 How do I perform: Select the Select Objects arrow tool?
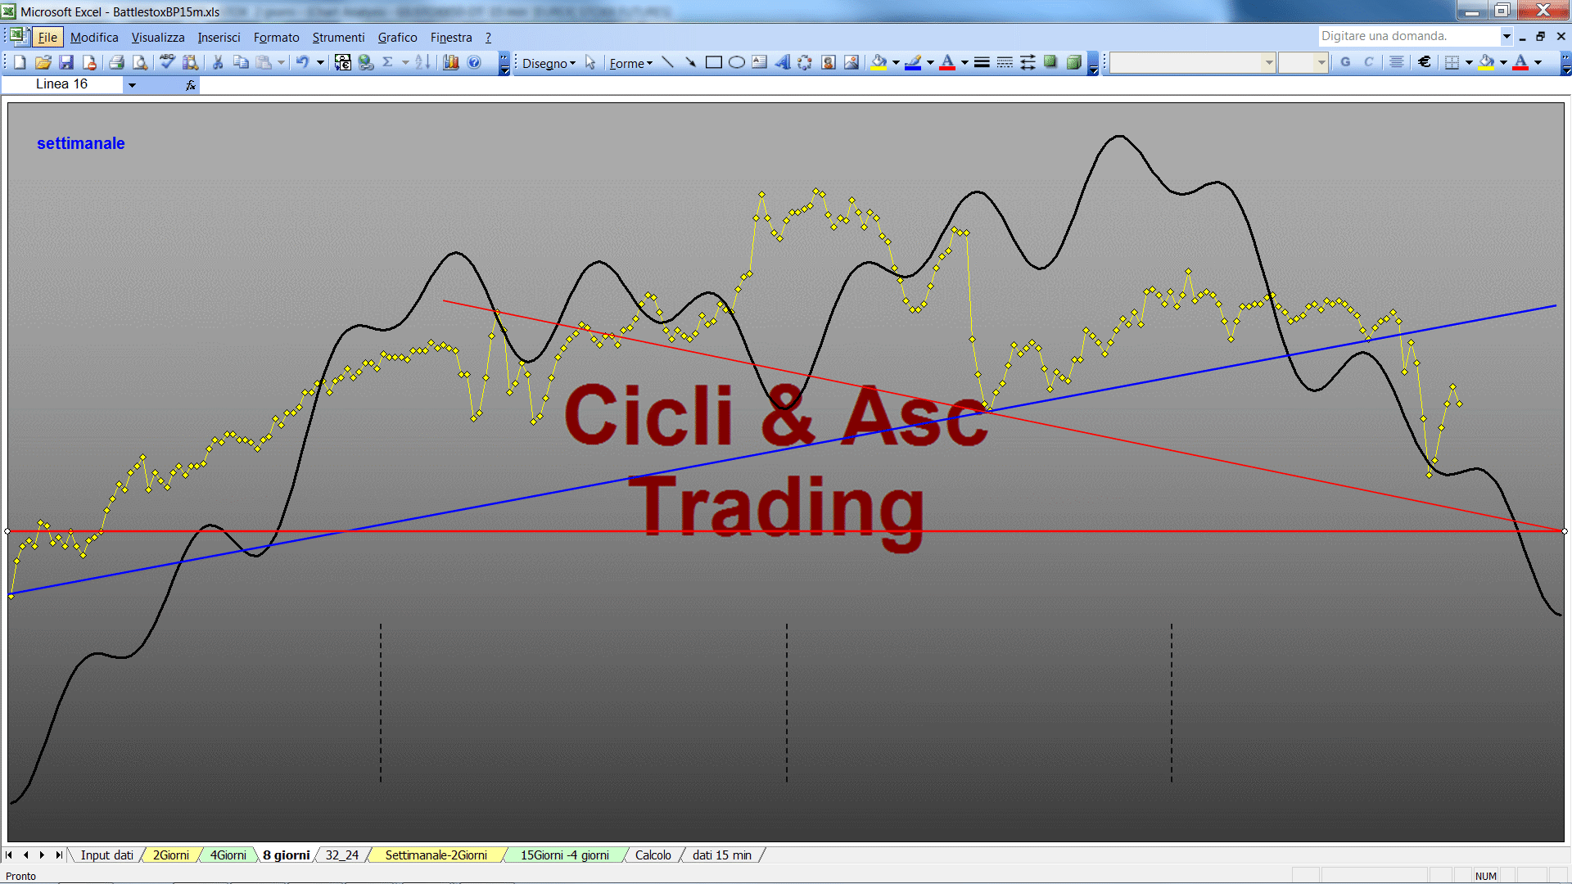click(x=590, y=63)
